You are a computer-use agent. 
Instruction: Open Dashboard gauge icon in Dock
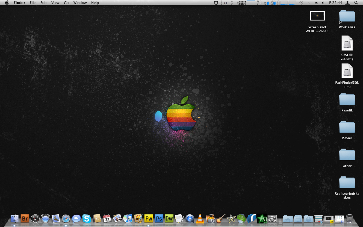(x=35, y=218)
